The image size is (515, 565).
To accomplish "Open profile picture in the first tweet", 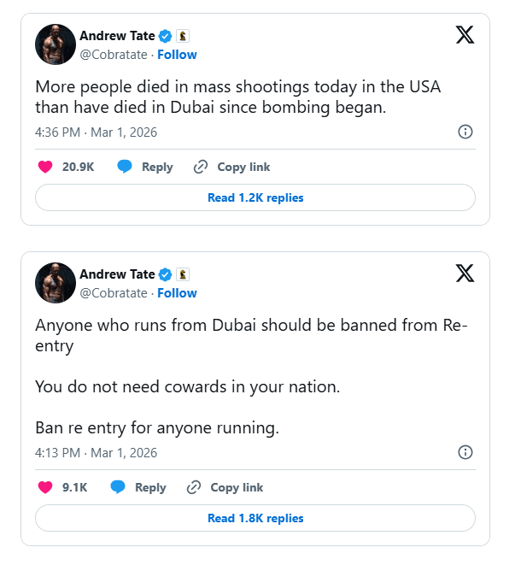I will [56, 44].
